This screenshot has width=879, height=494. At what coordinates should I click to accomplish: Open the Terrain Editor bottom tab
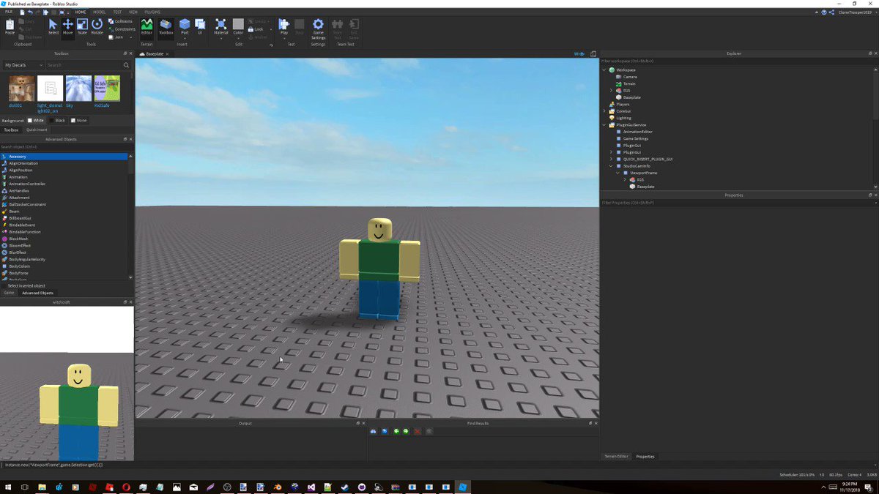616,456
